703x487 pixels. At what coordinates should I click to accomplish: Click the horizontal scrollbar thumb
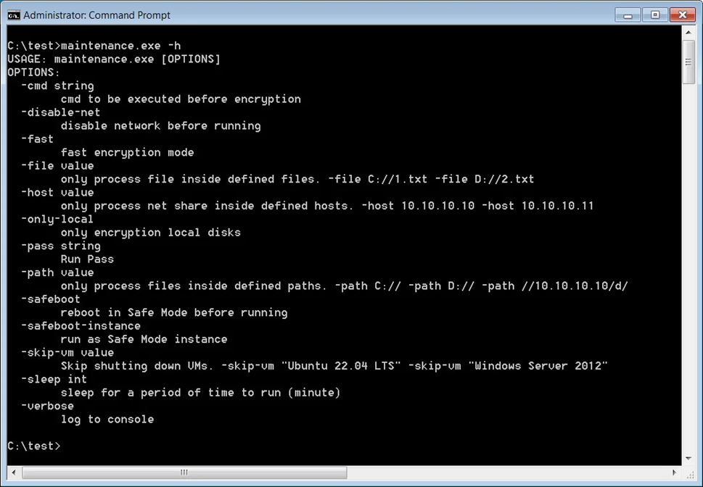(x=184, y=473)
